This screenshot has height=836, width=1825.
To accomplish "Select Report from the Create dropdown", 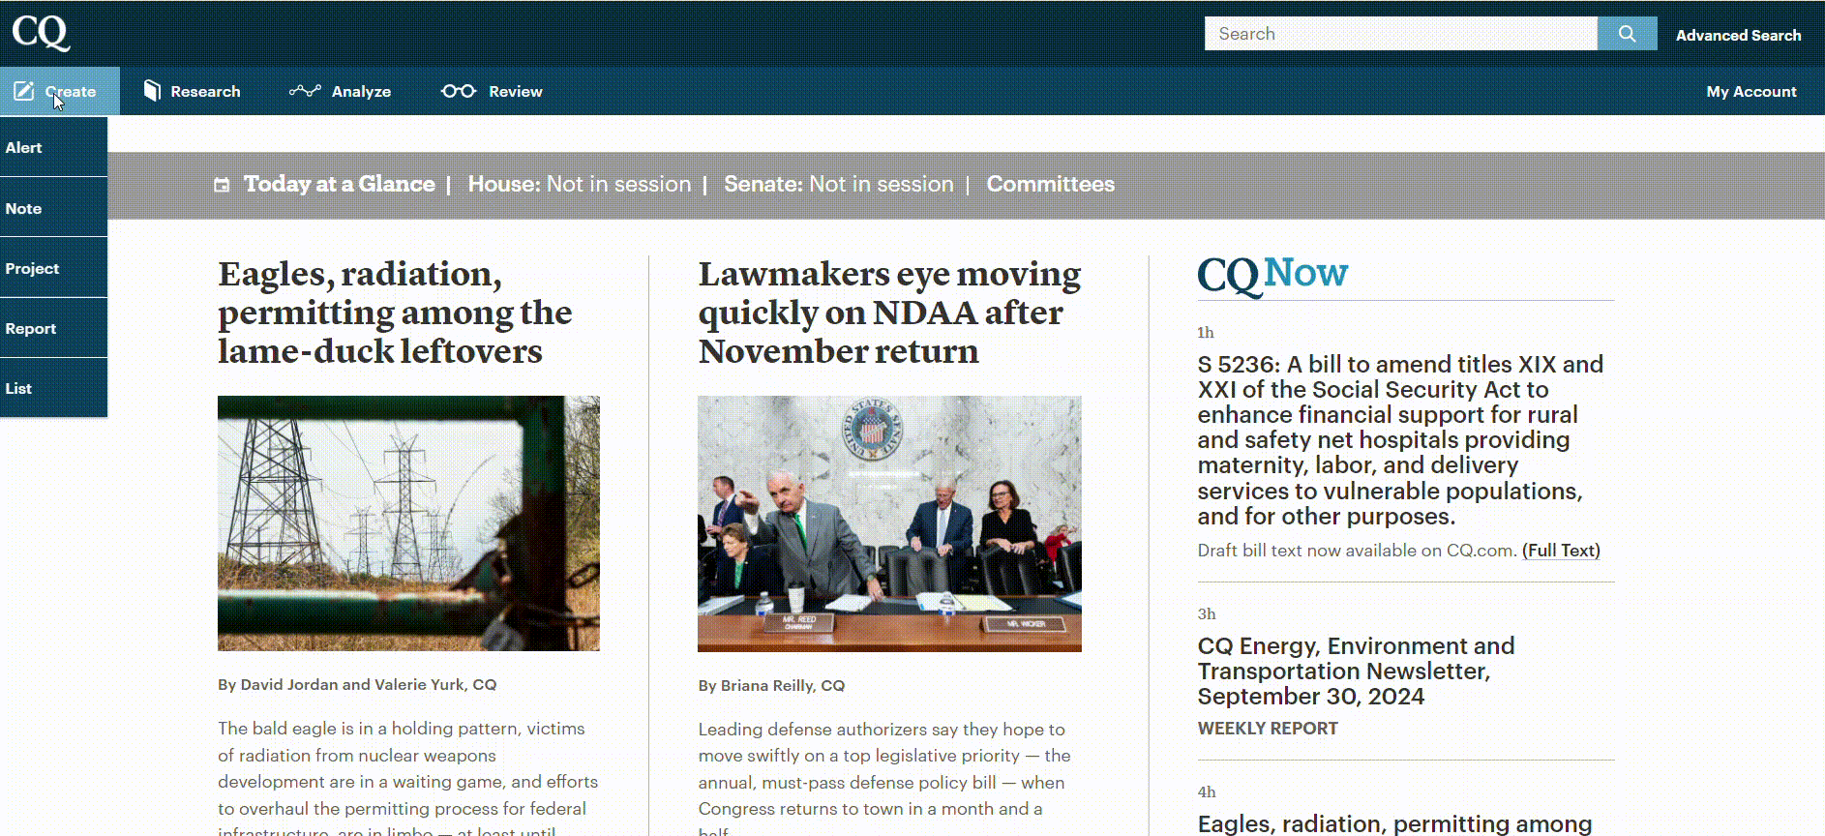I will click(x=53, y=328).
